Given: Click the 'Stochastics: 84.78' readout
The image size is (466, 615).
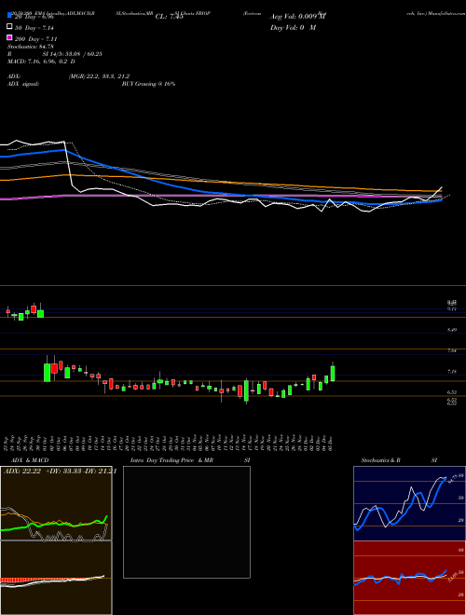Looking at the screenshot, I should (30, 47).
